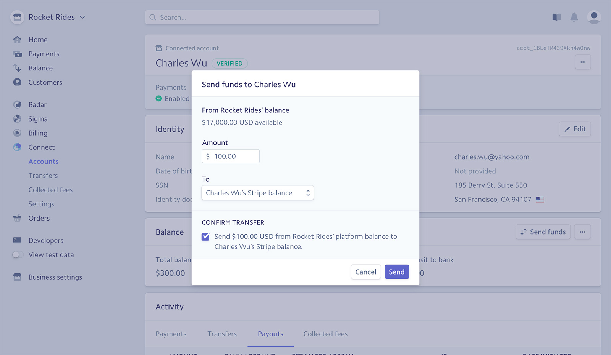Screen dimensions: 611x355
Task: Click the Rocket Rides store logo icon
Action: click(17, 17)
